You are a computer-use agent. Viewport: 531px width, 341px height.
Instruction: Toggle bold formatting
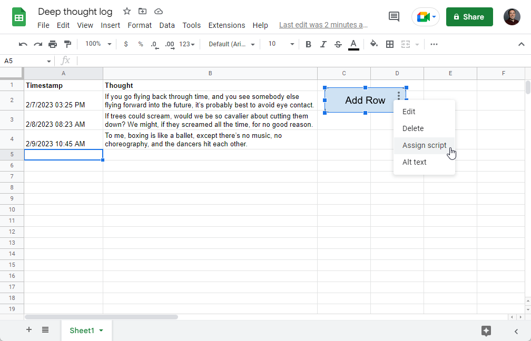coord(308,44)
